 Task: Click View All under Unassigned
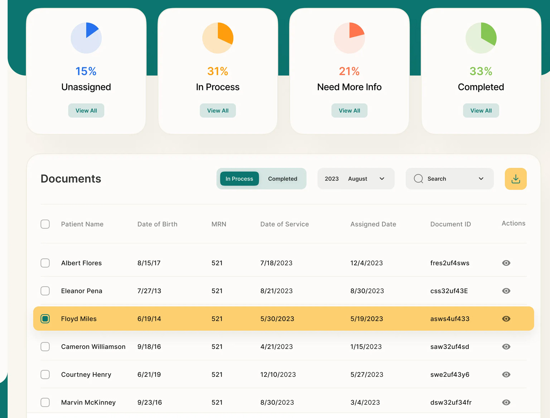(86, 111)
